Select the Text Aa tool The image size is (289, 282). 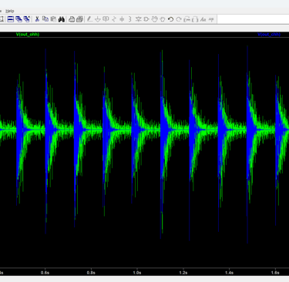[203, 19]
